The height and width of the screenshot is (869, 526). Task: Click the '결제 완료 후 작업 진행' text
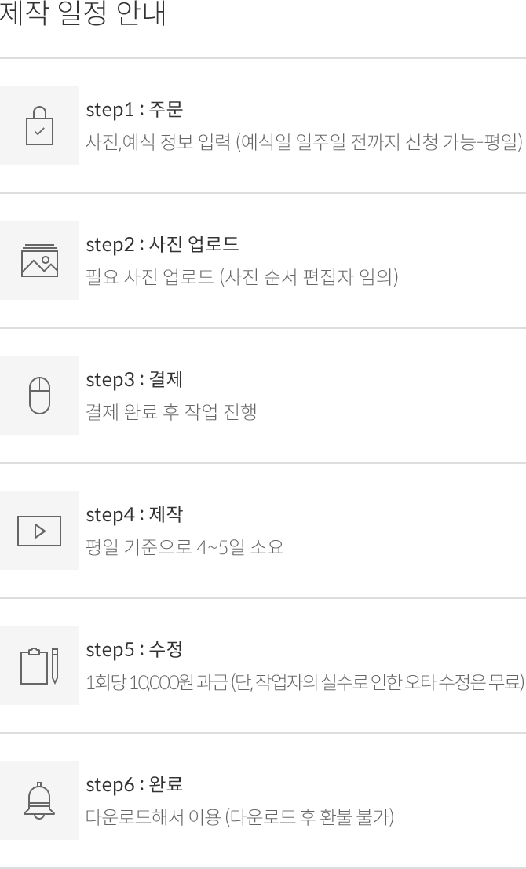tap(171, 413)
